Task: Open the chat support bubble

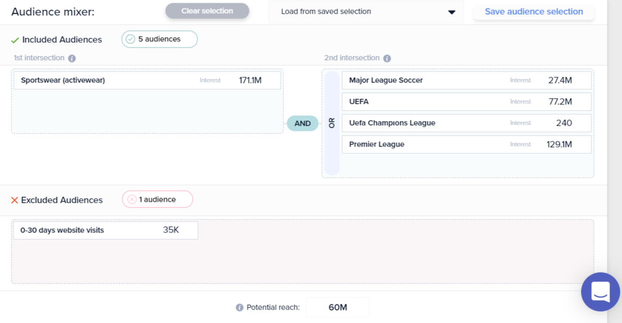Action: pos(601,292)
